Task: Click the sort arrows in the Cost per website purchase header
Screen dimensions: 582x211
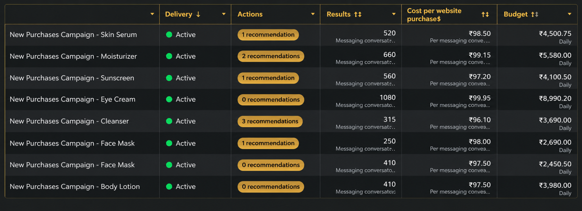Action: pos(485,14)
